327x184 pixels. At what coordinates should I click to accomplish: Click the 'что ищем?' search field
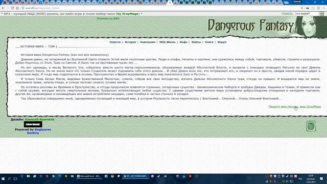coord(307,14)
